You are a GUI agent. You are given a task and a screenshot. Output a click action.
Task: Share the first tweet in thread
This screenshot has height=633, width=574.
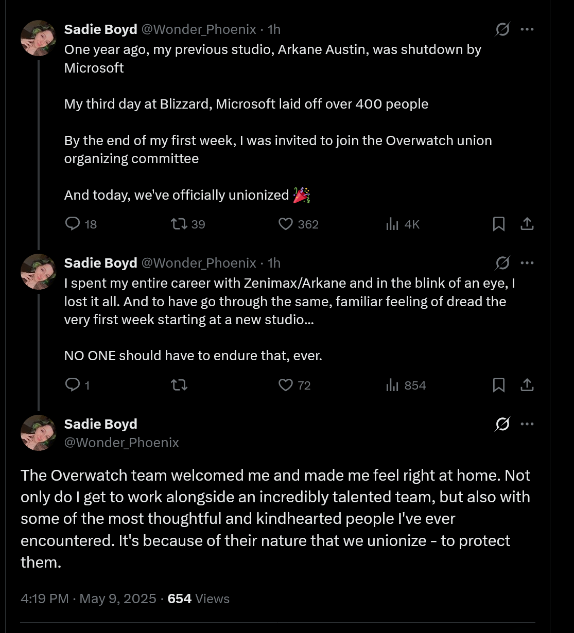coord(527,224)
